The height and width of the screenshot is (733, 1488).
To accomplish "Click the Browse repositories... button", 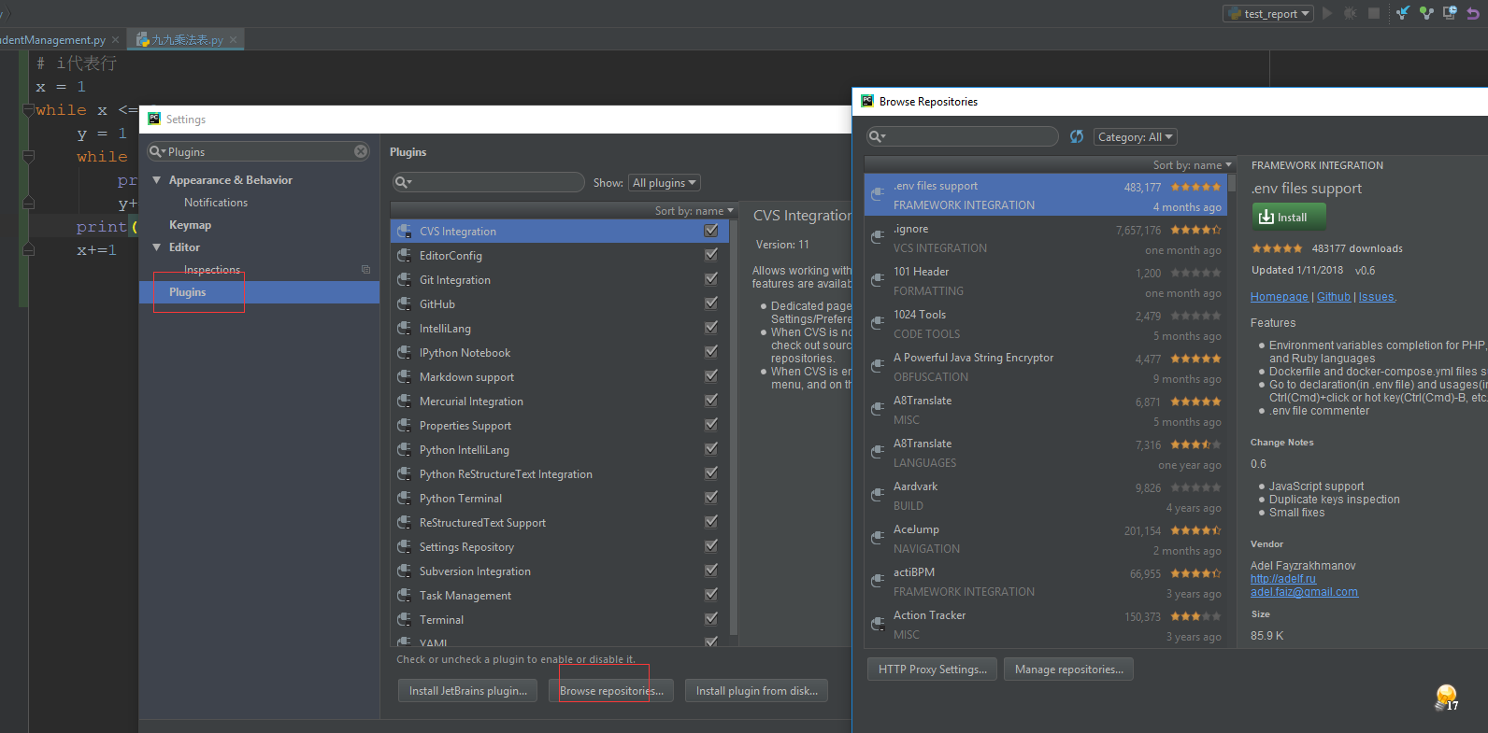I will coord(611,691).
